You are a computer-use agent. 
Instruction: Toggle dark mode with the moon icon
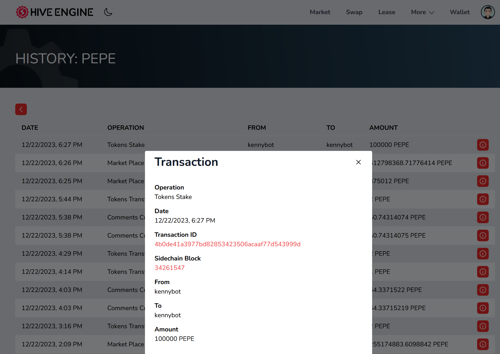[108, 12]
